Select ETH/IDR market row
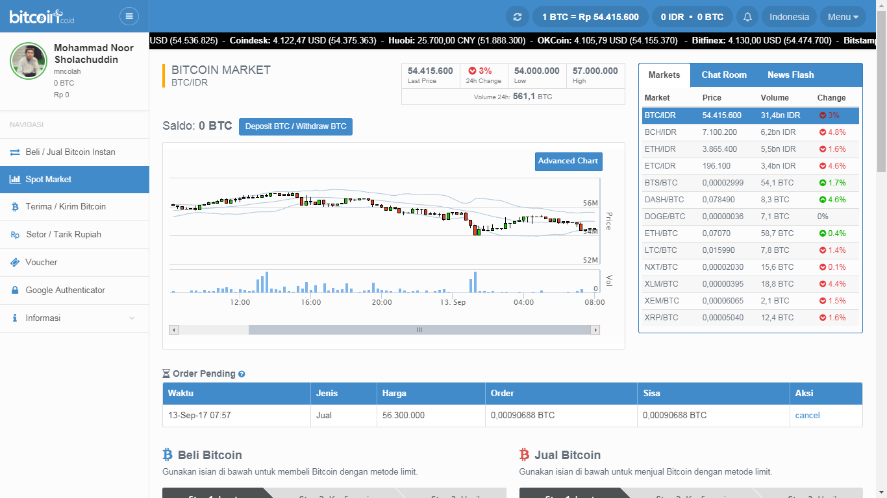The width and height of the screenshot is (887, 498). tap(751, 149)
